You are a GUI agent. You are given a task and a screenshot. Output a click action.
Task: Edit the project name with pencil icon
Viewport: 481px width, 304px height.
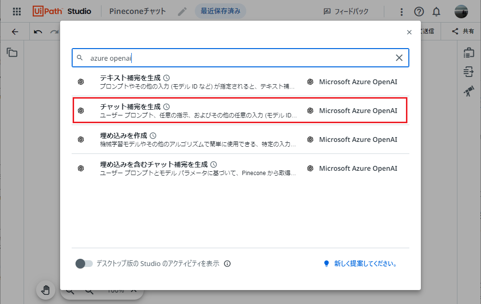[x=182, y=12]
